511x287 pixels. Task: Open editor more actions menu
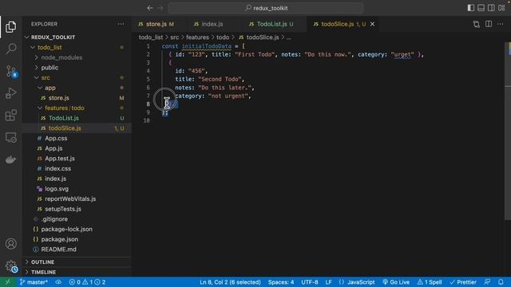coord(501,24)
